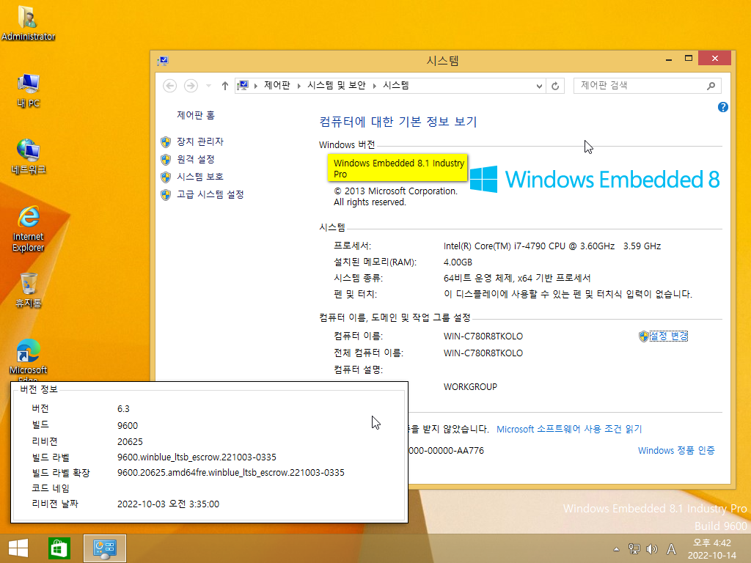
Task: Launch Microsoft Edge desktop shortcut
Action: coord(29,359)
